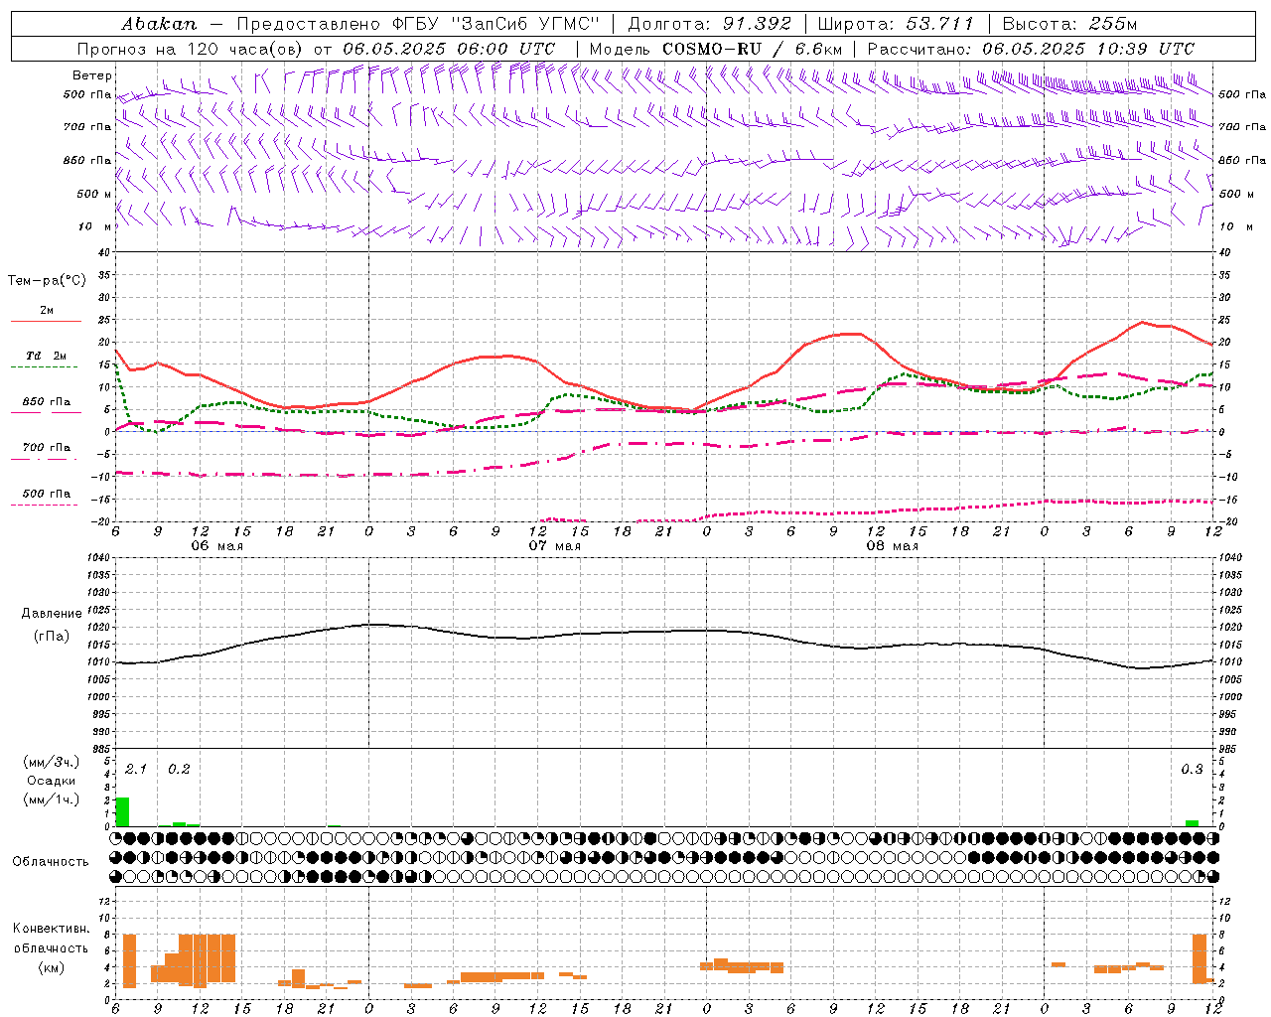This screenshot has width=1271, height=1017.
Task: Click the (мм/1ч.) unit label
Action: click(52, 799)
